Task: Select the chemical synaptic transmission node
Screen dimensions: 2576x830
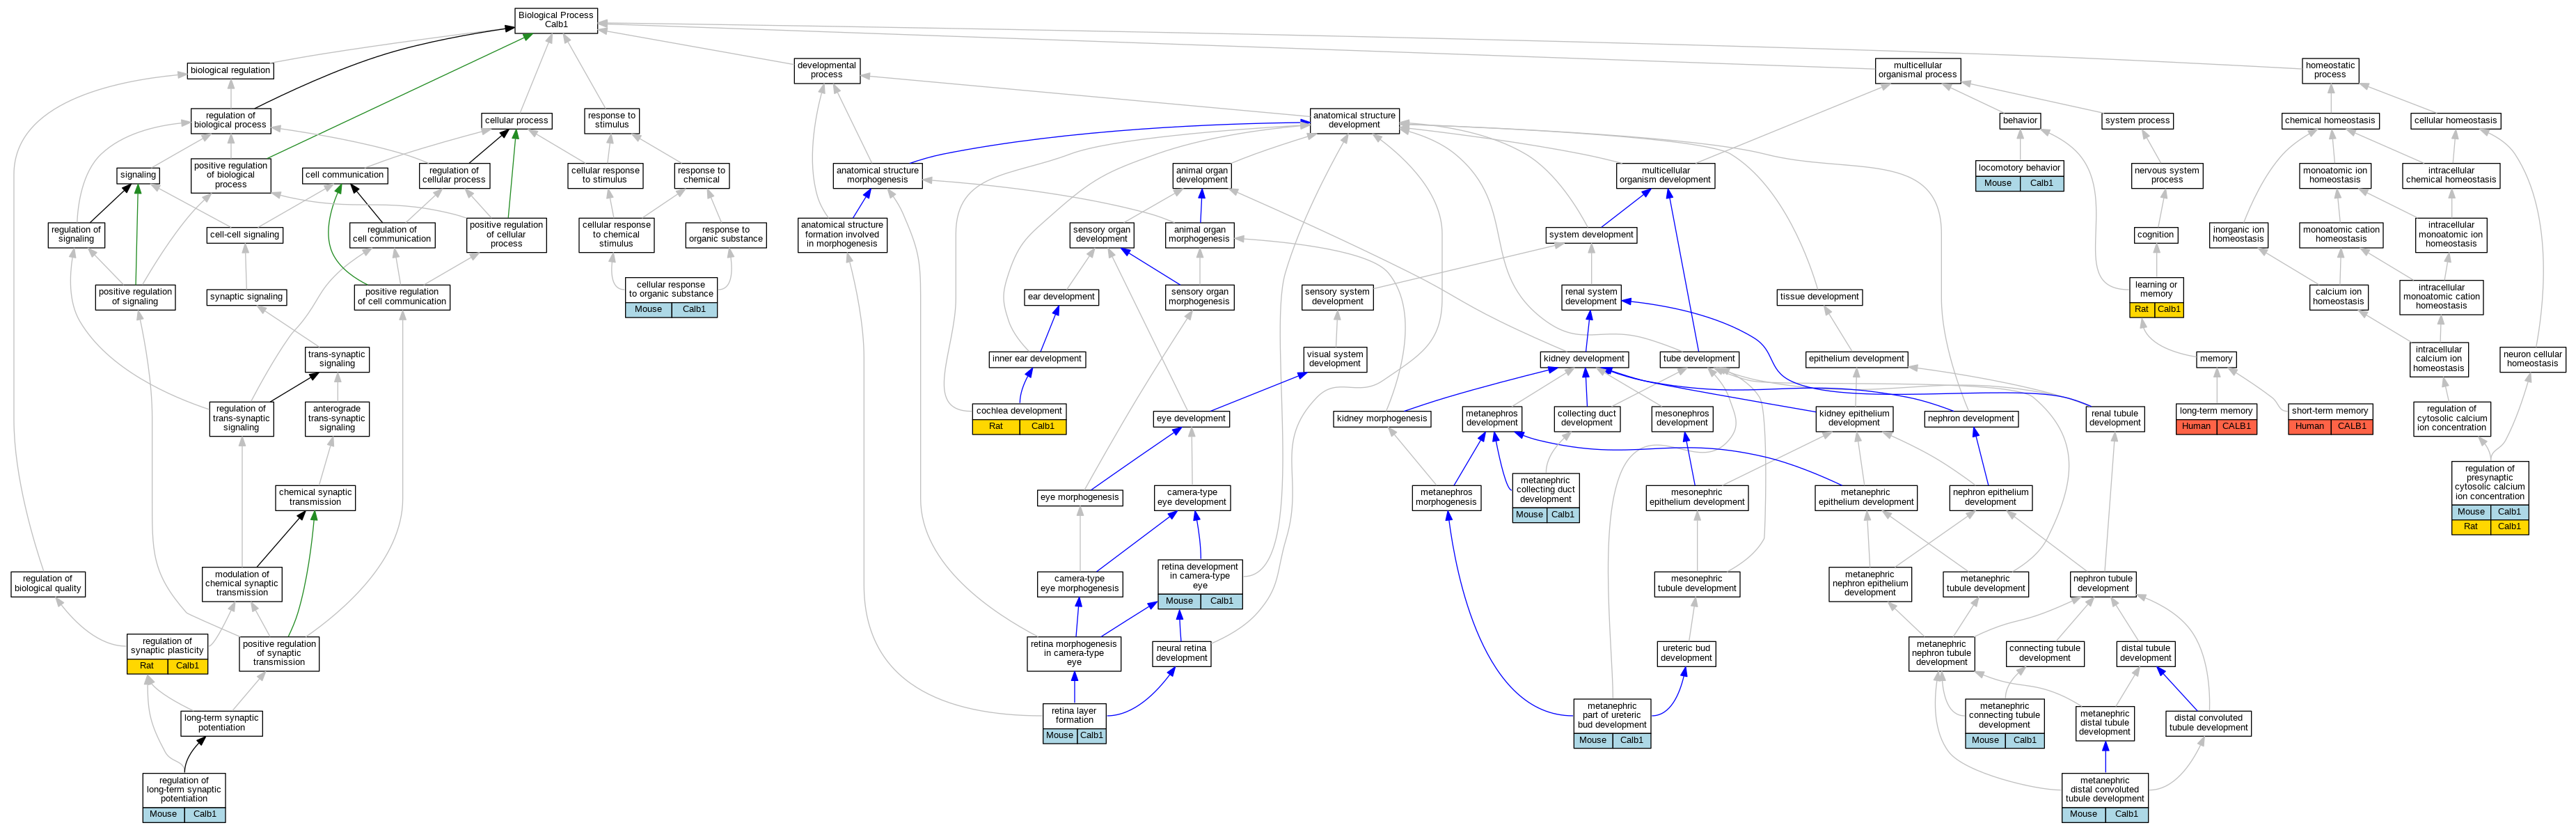Action: tap(315, 497)
